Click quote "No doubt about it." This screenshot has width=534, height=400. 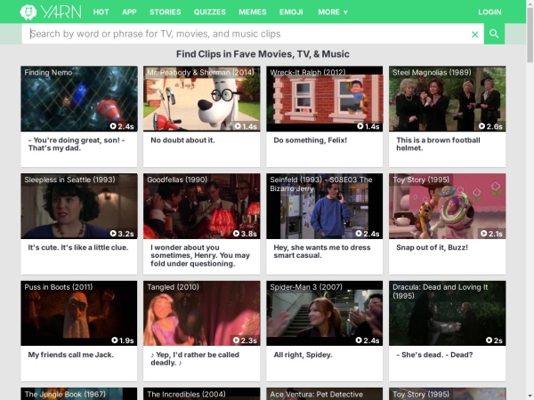[182, 140]
